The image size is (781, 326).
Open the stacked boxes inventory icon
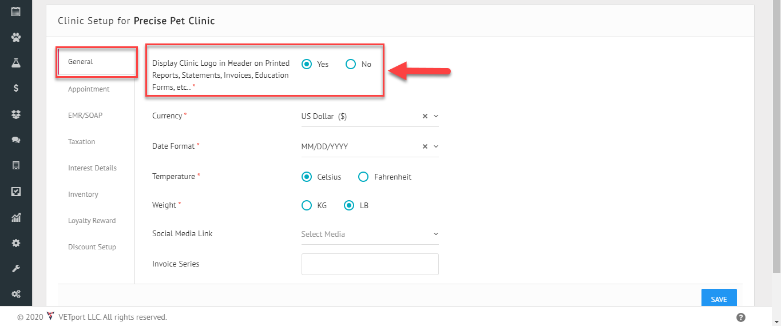click(16, 114)
